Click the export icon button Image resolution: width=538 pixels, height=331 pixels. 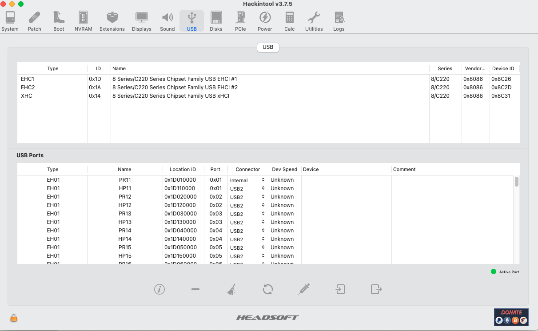(376, 289)
